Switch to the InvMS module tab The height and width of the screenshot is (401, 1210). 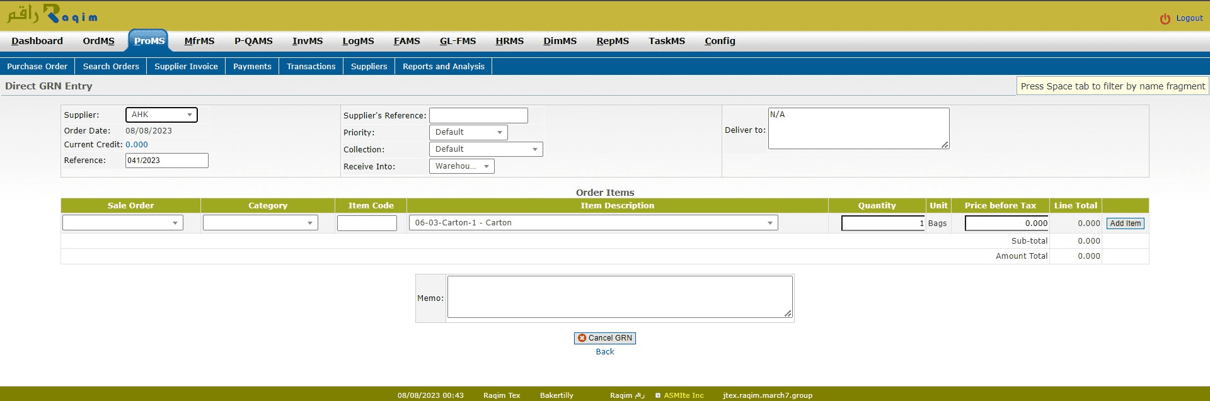pyautogui.click(x=307, y=41)
